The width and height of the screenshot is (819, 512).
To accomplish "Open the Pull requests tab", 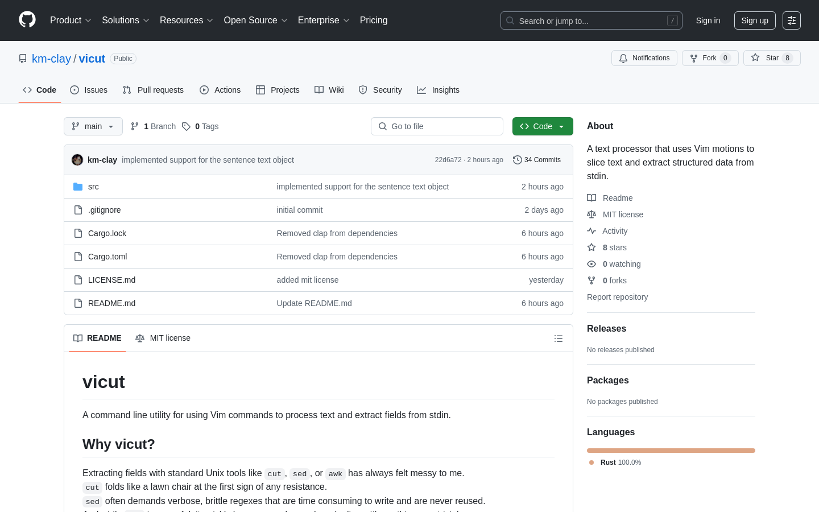I will [153, 90].
